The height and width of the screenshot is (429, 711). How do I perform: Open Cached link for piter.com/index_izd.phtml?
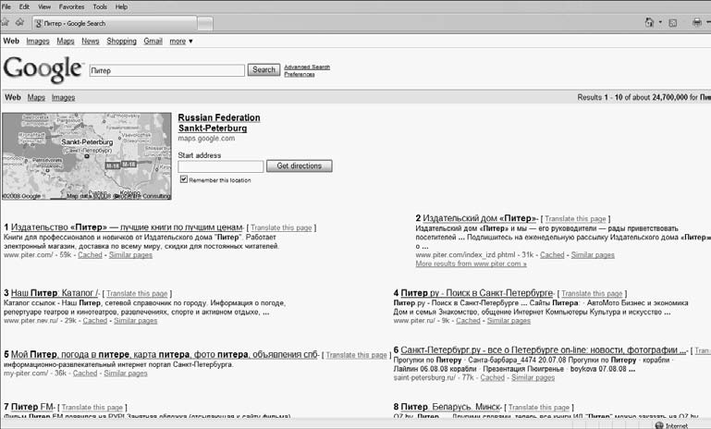[x=552, y=255]
